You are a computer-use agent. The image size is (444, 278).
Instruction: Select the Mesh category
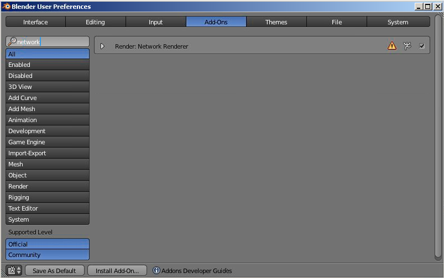point(48,164)
